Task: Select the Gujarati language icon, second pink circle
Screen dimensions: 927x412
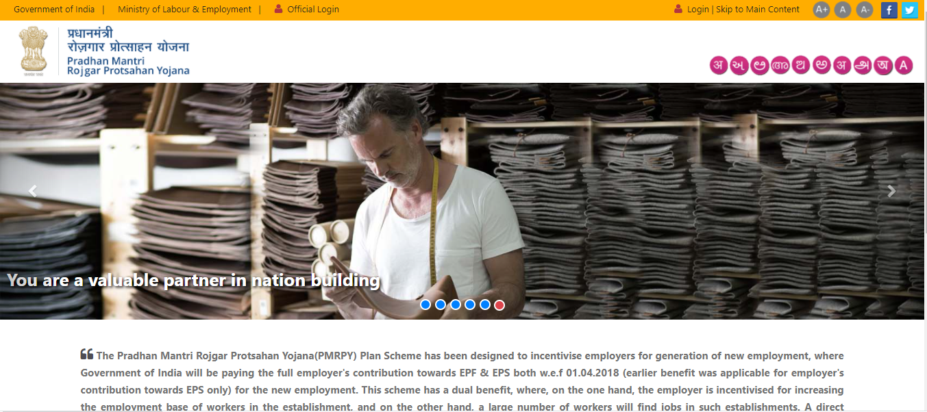Action: (739, 66)
